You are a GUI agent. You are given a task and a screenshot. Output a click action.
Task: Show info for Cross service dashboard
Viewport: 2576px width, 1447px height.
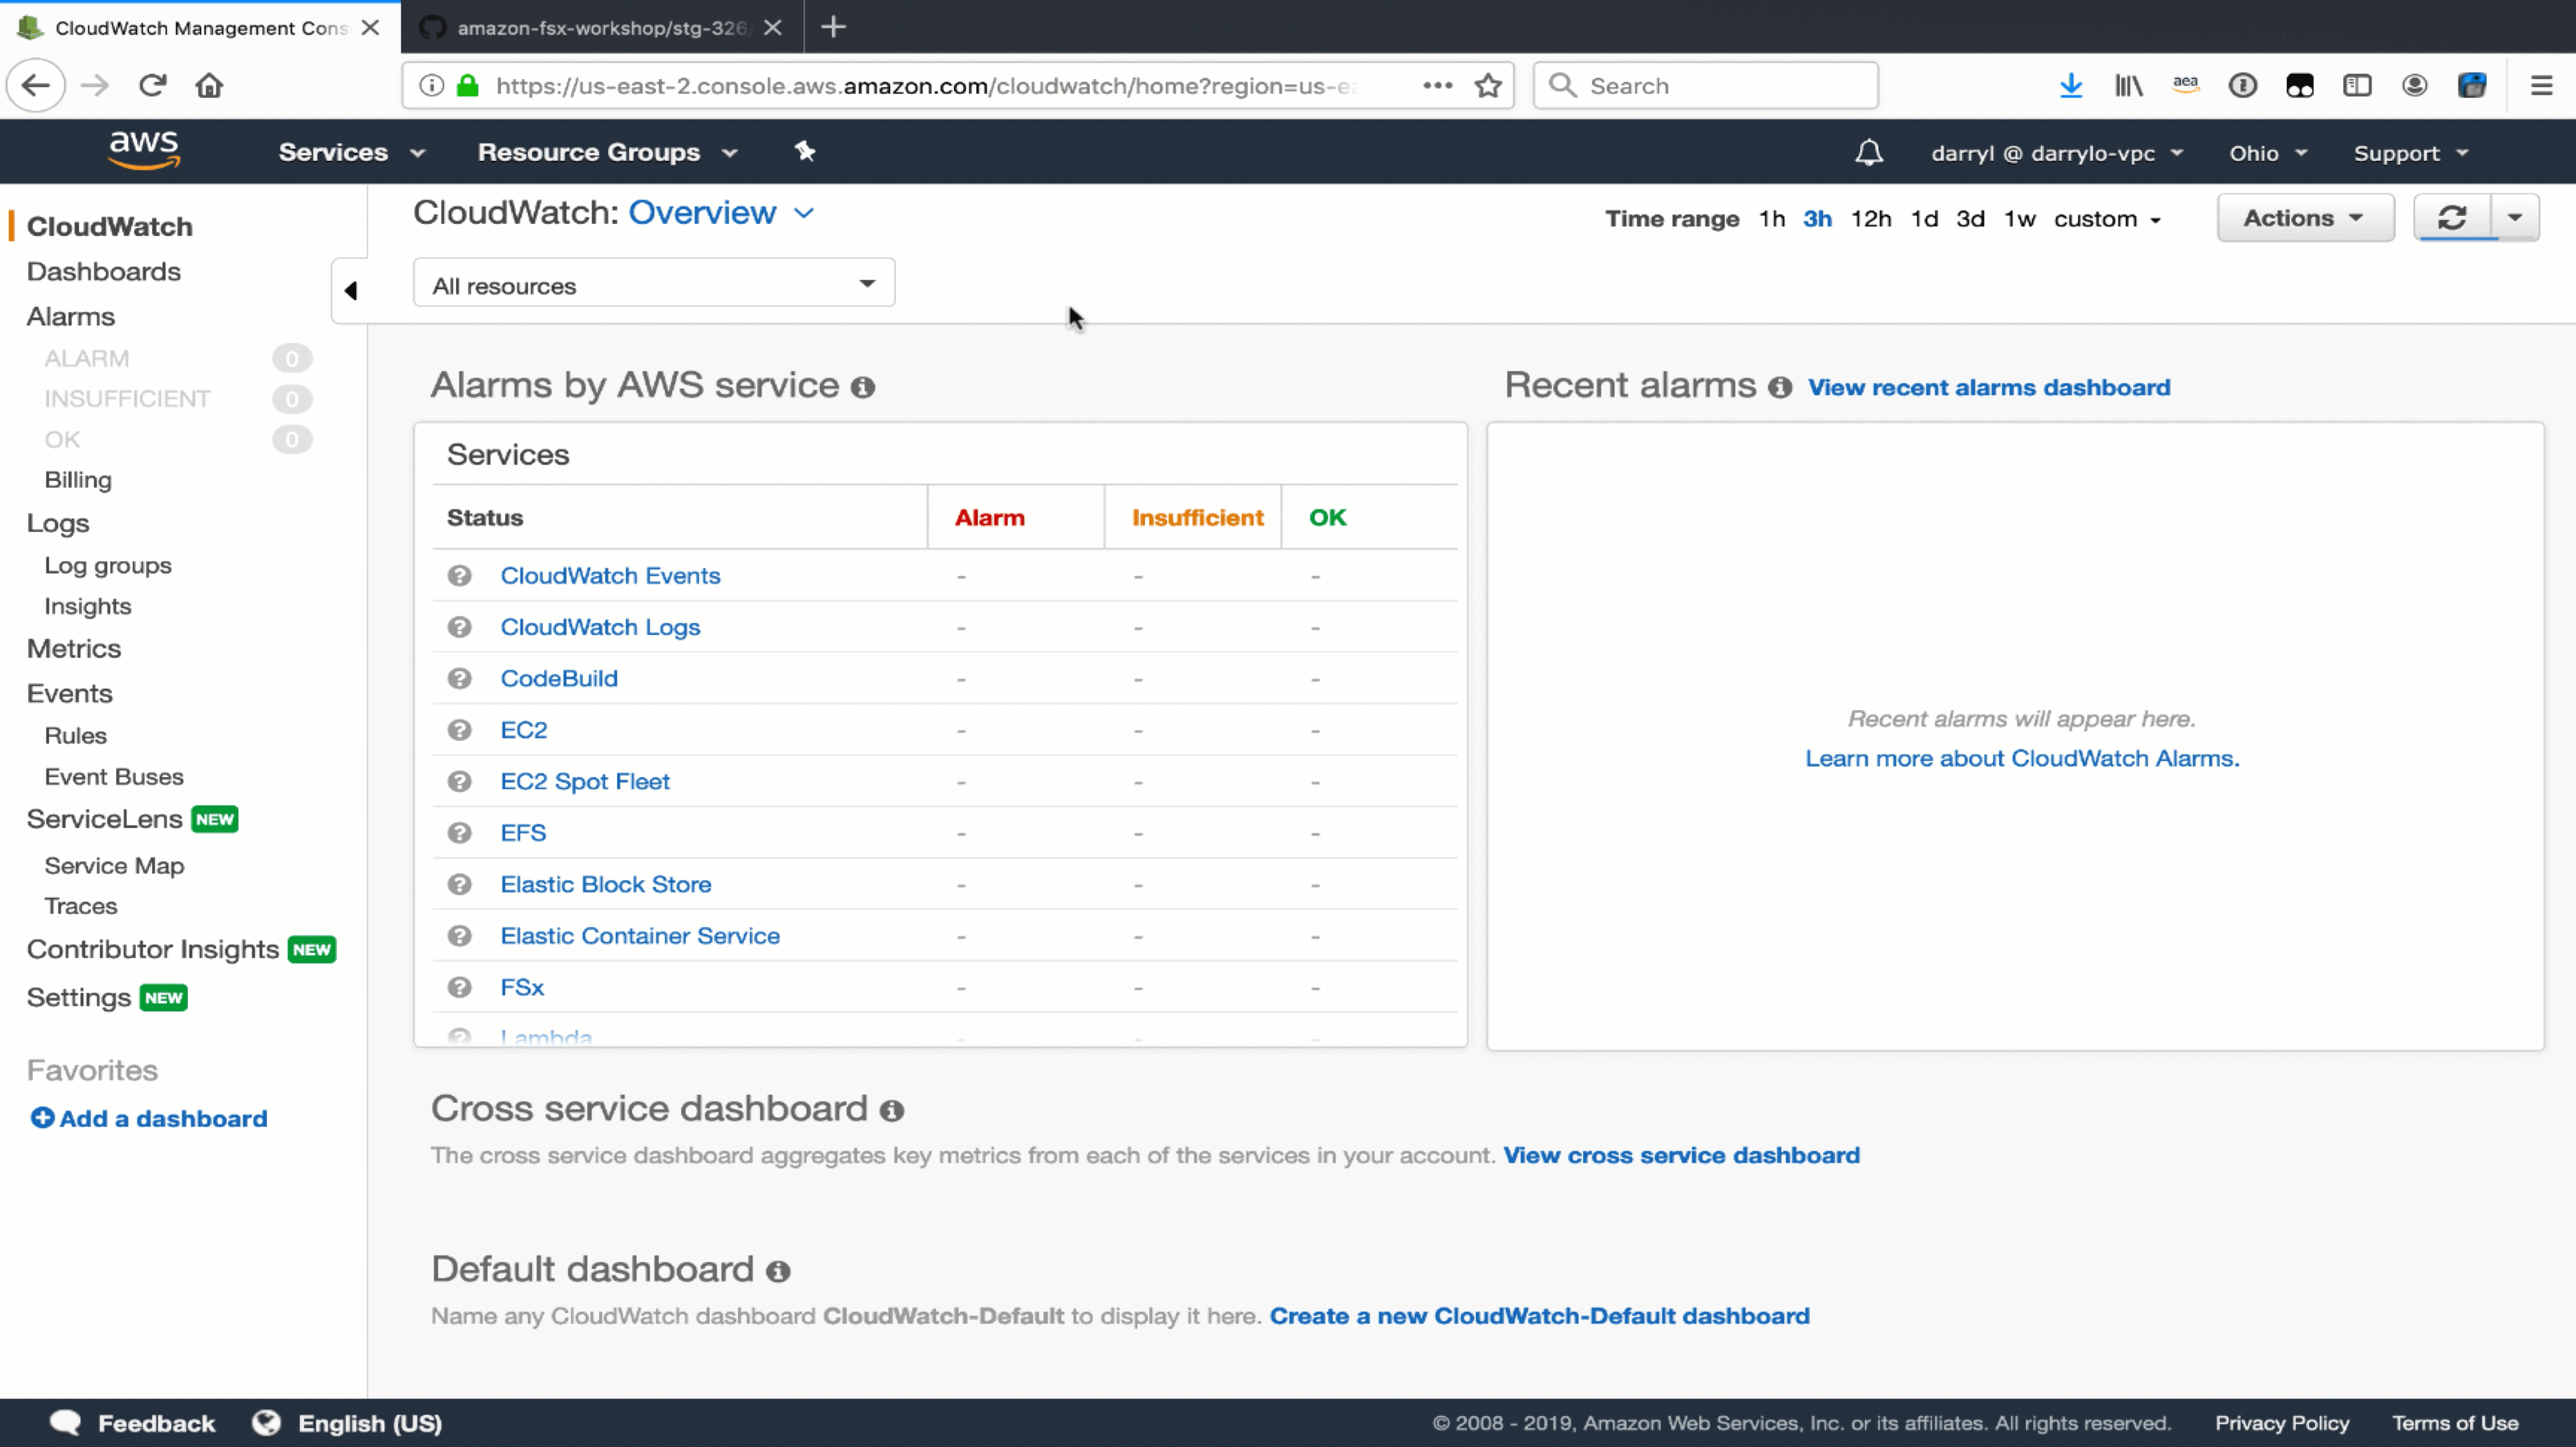[892, 1111]
